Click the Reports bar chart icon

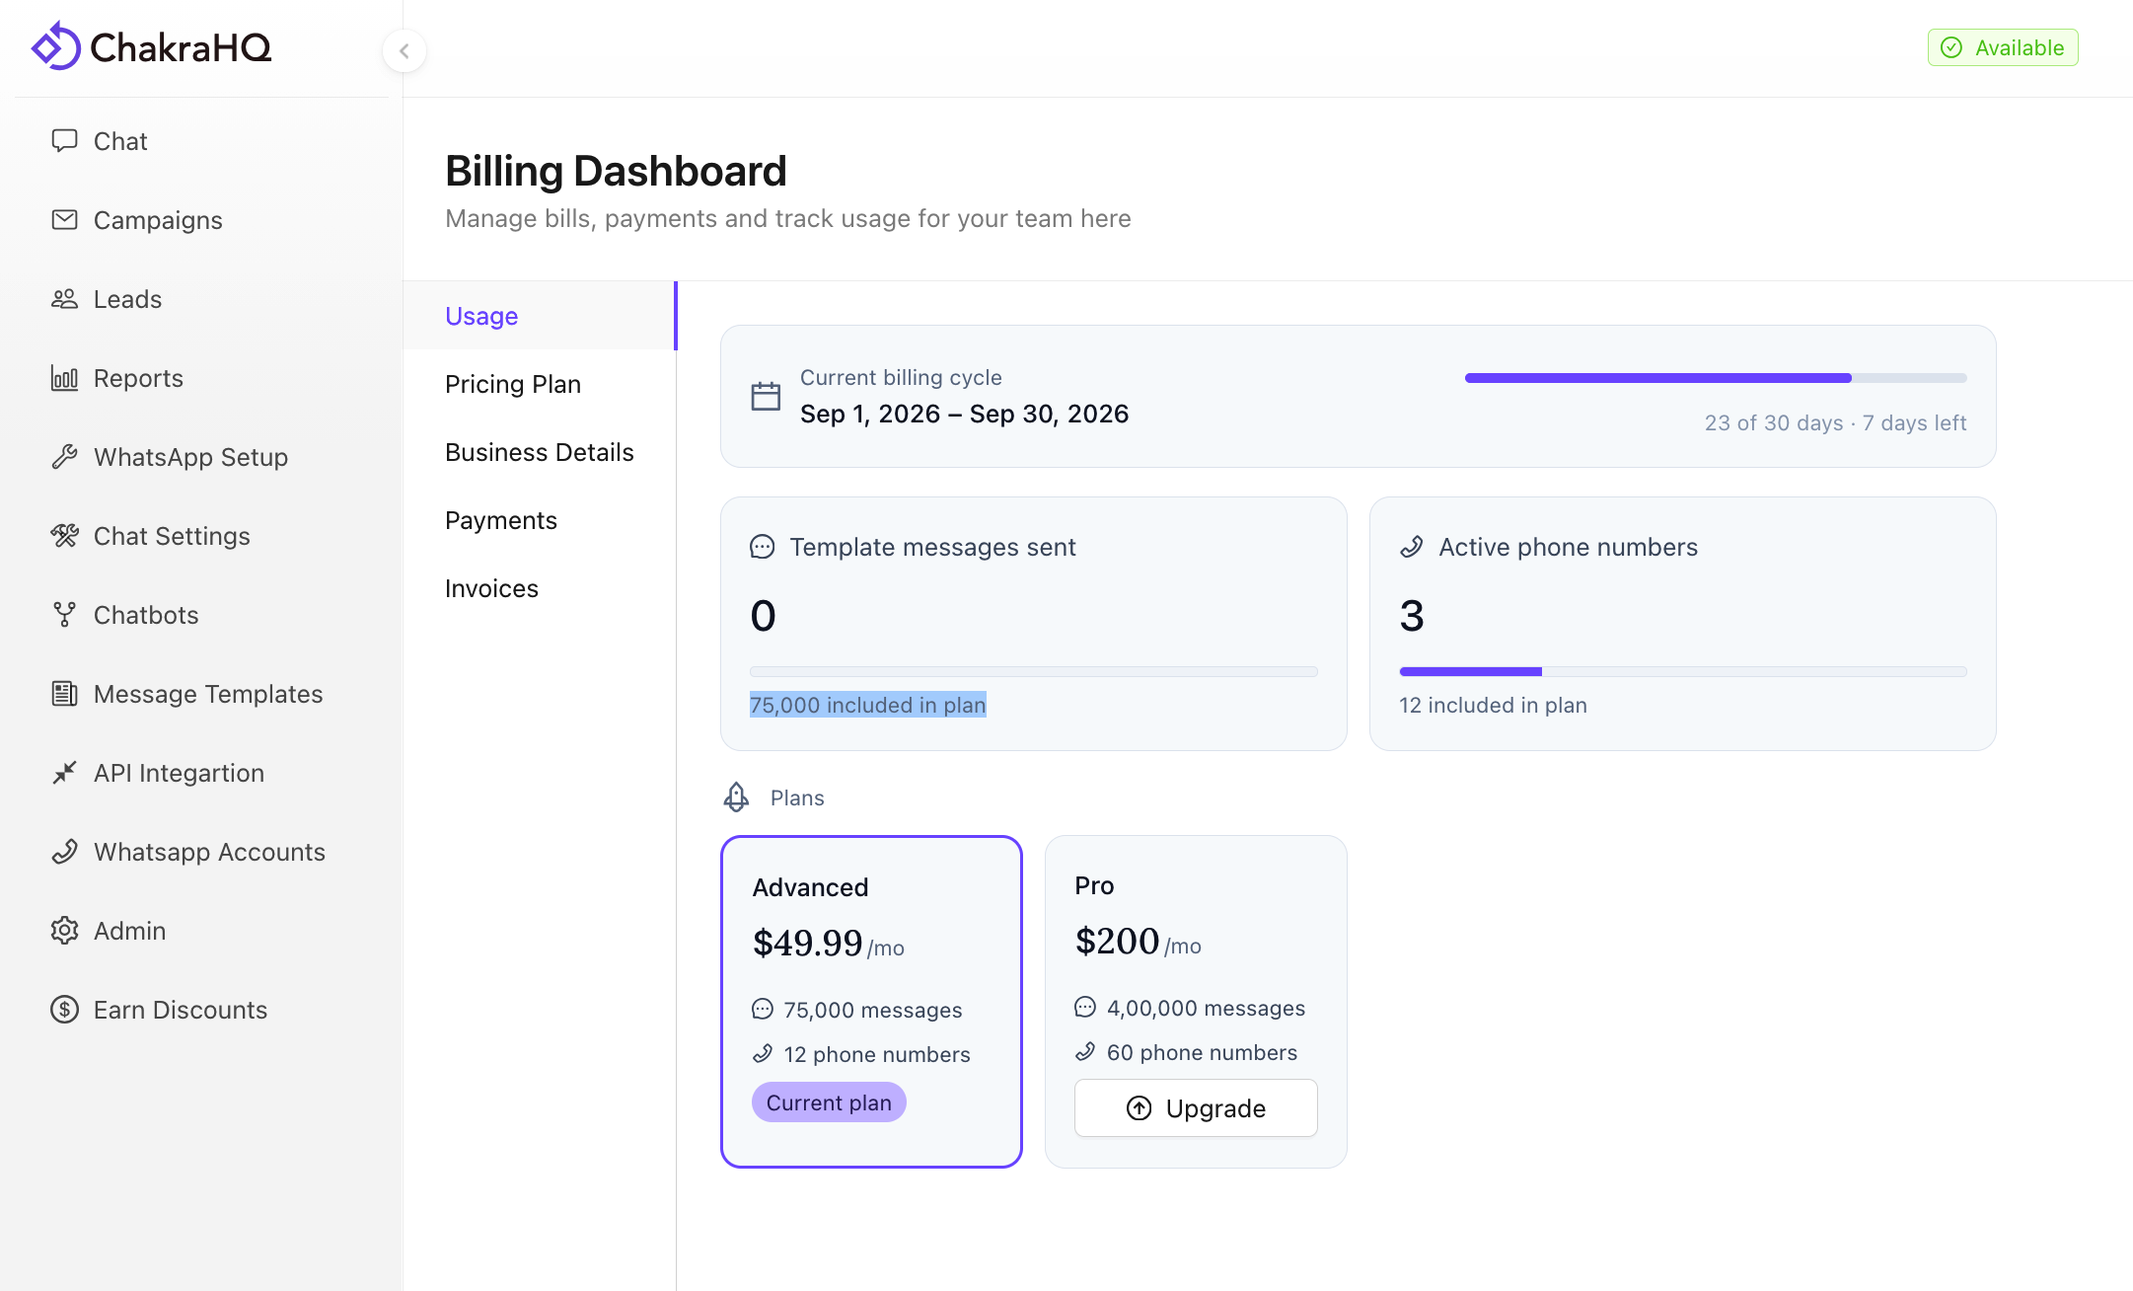[64, 377]
